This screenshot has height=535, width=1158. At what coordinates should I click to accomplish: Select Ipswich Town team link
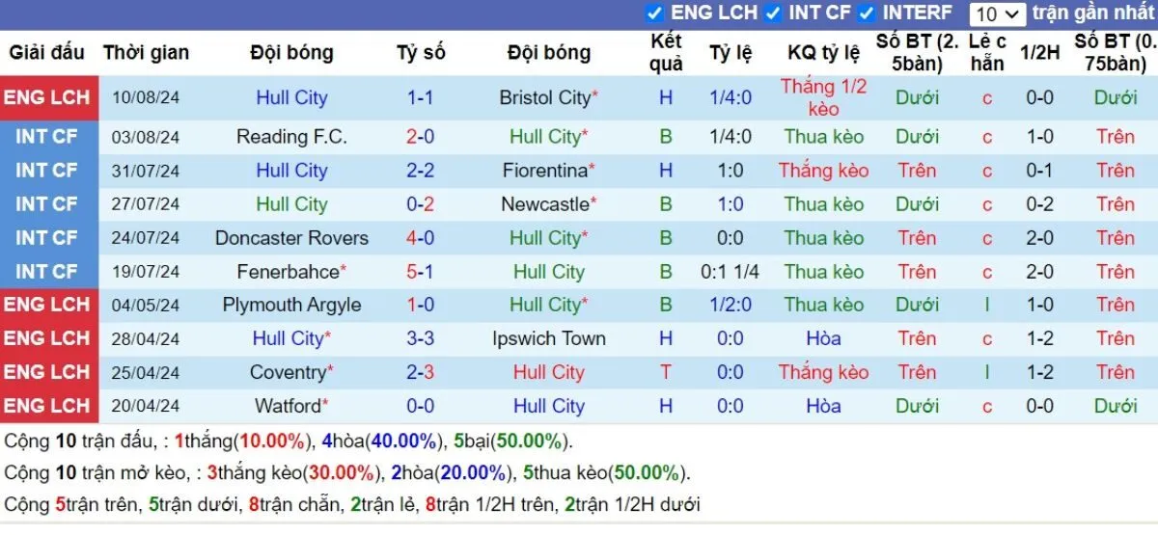tap(549, 338)
